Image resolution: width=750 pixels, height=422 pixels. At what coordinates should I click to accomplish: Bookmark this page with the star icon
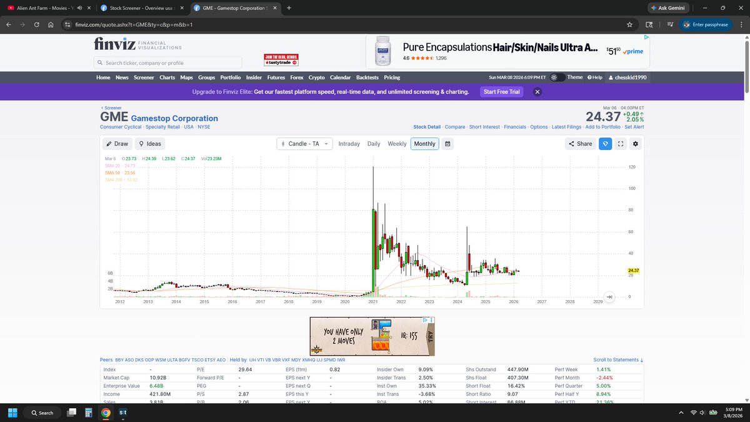point(629,24)
